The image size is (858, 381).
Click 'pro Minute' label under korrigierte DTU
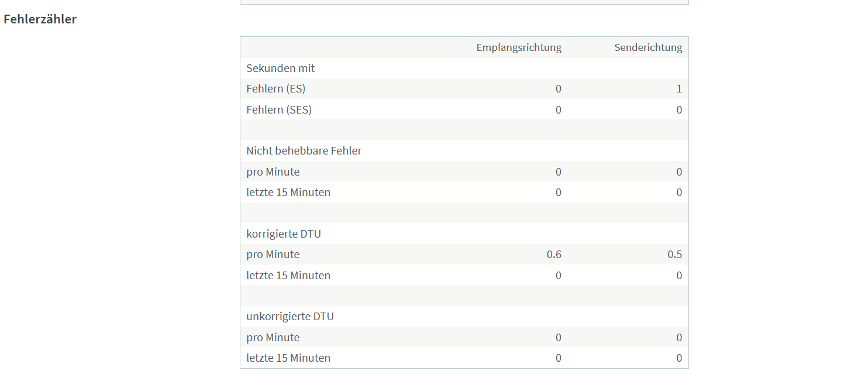(273, 255)
